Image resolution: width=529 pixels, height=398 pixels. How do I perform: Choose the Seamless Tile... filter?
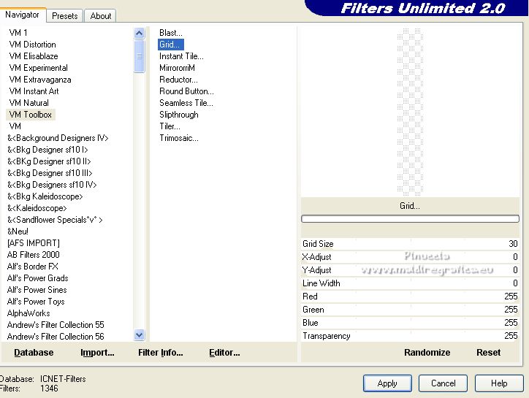pos(186,103)
